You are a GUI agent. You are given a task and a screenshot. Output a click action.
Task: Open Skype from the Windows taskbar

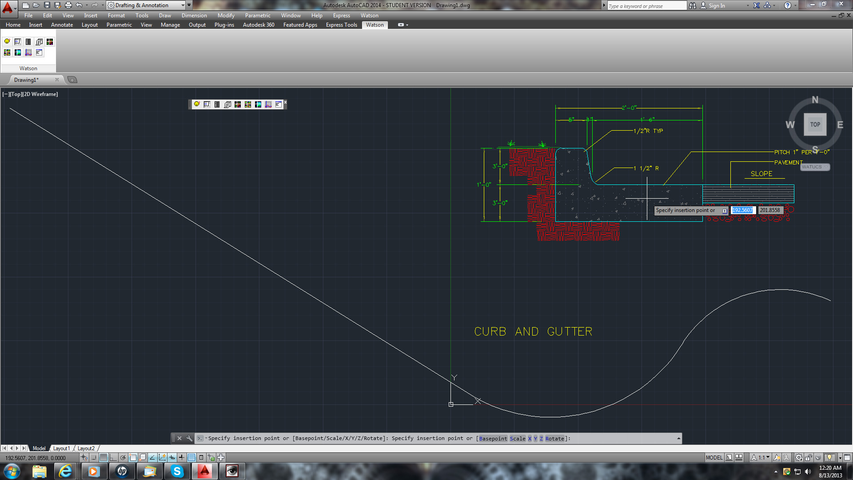coord(177,471)
